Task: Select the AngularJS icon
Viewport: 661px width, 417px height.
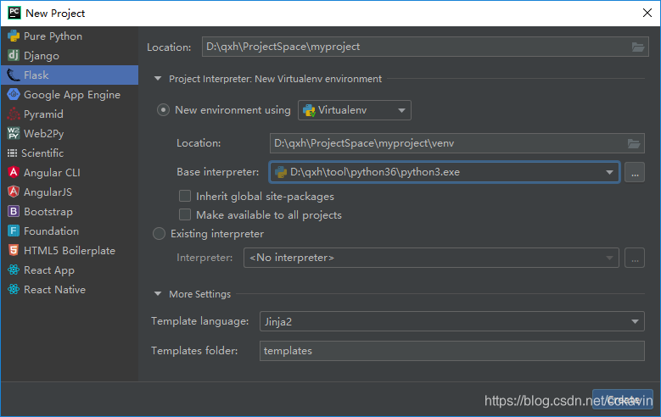Action: tap(14, 192)
